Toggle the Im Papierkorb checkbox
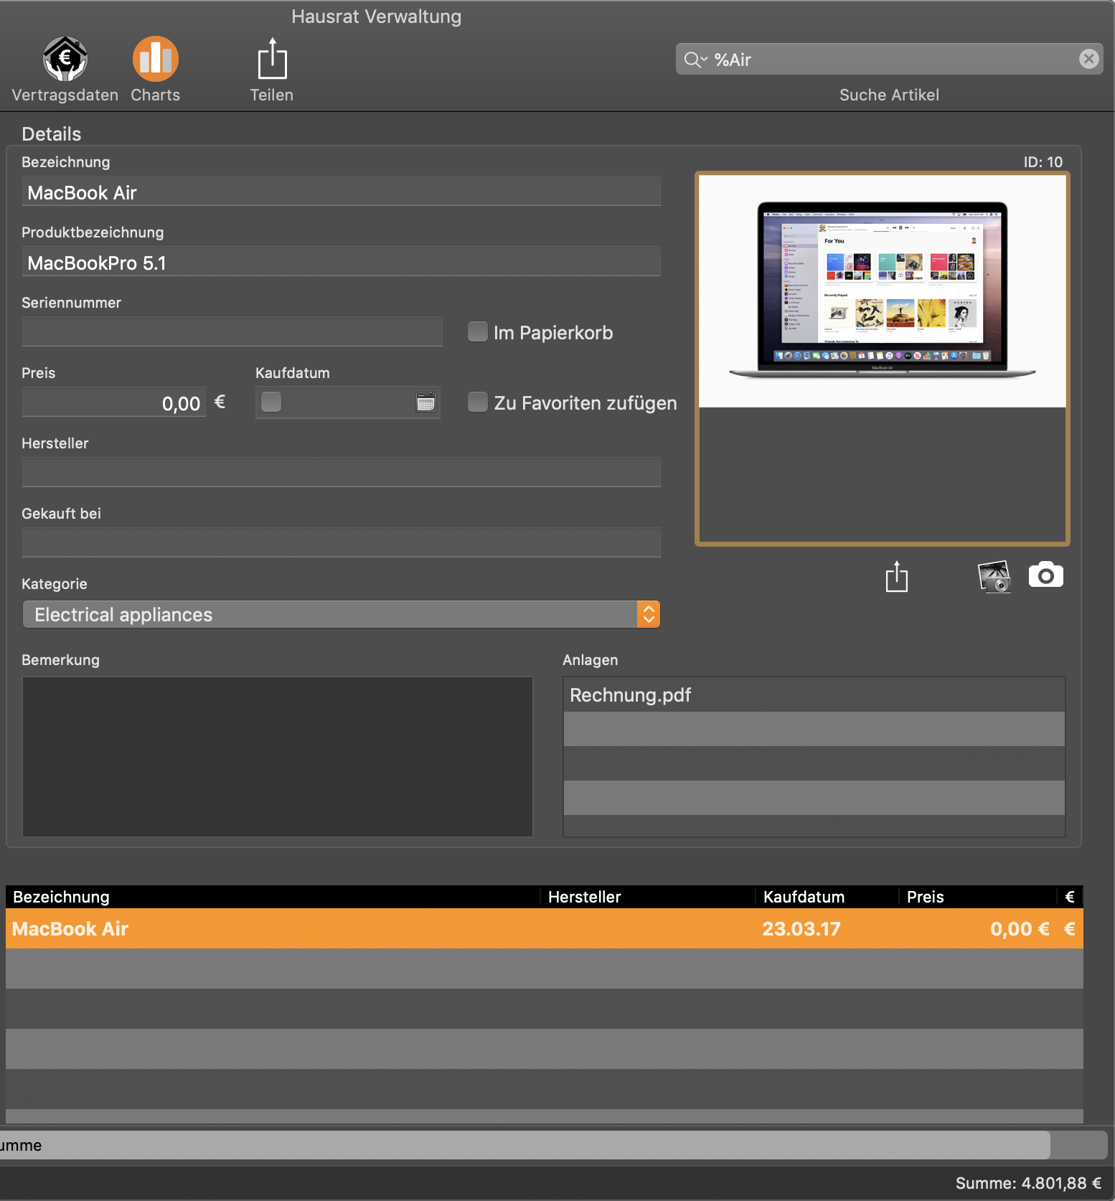 (478, 332)
